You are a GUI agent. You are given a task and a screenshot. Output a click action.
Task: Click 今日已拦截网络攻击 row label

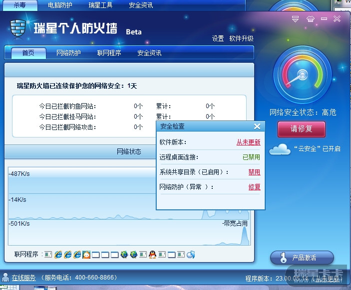tap(67, 127)
